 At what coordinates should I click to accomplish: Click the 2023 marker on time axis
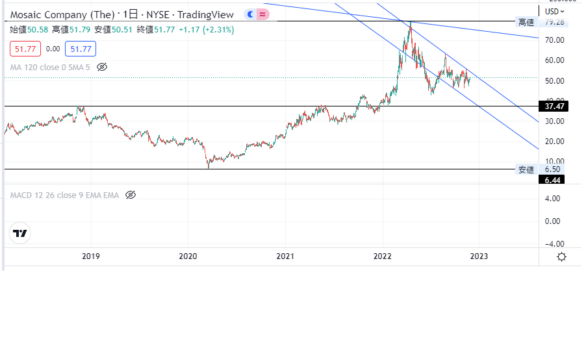coord(479,256)
